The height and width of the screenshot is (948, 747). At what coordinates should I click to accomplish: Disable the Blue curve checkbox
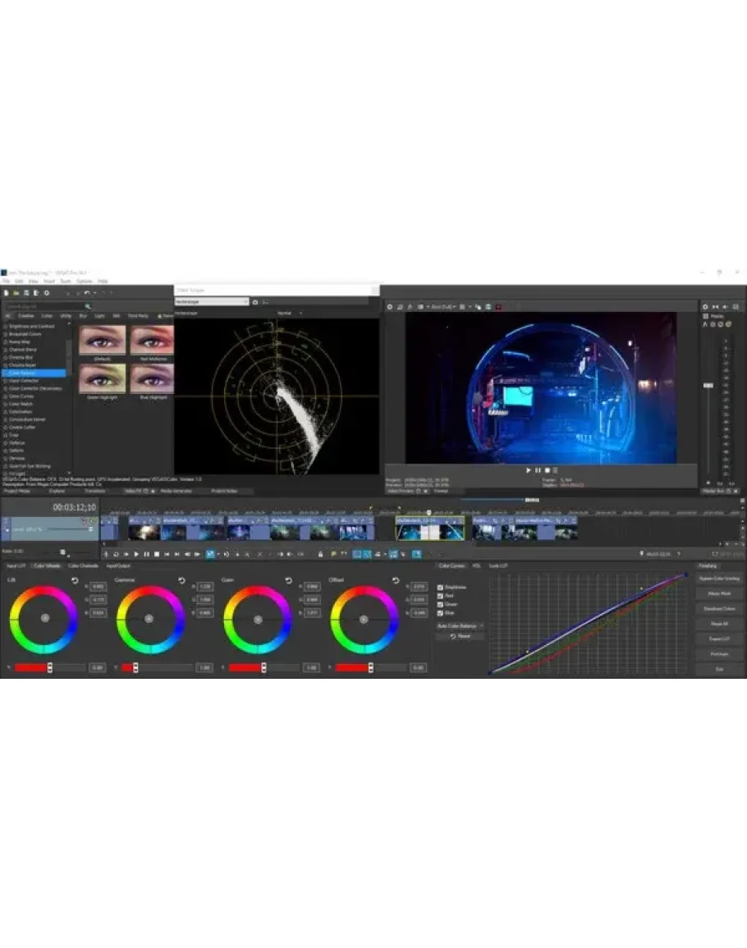[441, 612]
